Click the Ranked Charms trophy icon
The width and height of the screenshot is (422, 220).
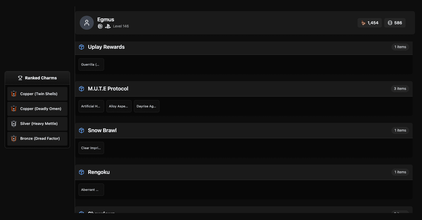coord(20,78)
